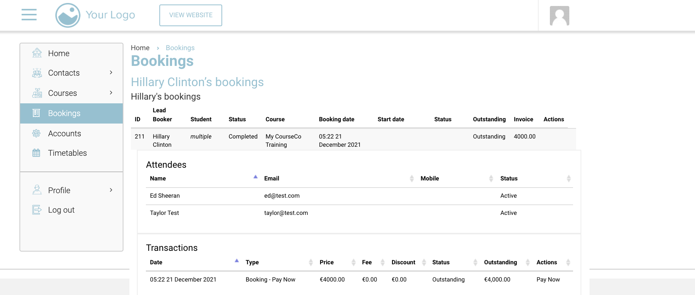
Task: Sort attendees by Email column
Action: 272,179
